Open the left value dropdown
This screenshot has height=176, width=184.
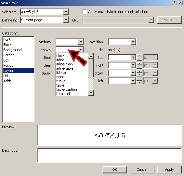(133, 81)
